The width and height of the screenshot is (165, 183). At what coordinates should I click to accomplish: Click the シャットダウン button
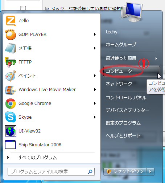pyautogui.click(x=125, y=172)
